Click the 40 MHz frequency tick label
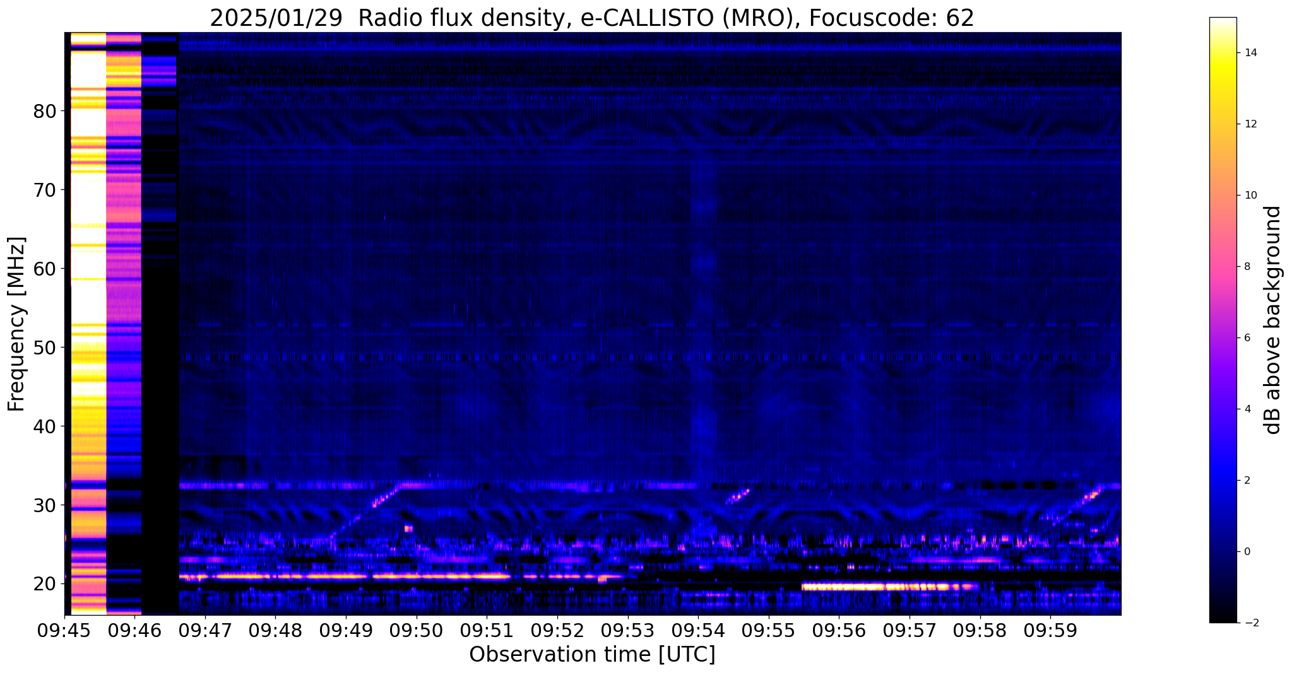 [x=44, y=427]
